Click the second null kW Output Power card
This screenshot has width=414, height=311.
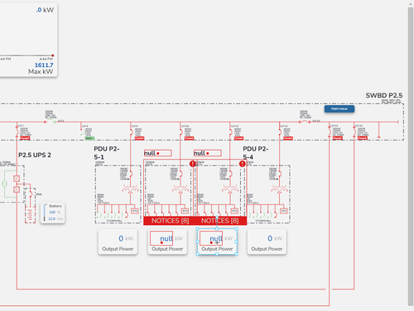tap(167, 242)
